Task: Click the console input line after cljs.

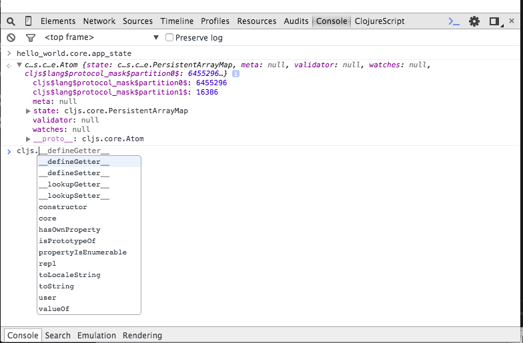Action: click(267, 151)
